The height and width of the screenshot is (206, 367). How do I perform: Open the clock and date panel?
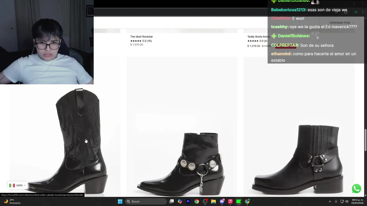point(357,201)
